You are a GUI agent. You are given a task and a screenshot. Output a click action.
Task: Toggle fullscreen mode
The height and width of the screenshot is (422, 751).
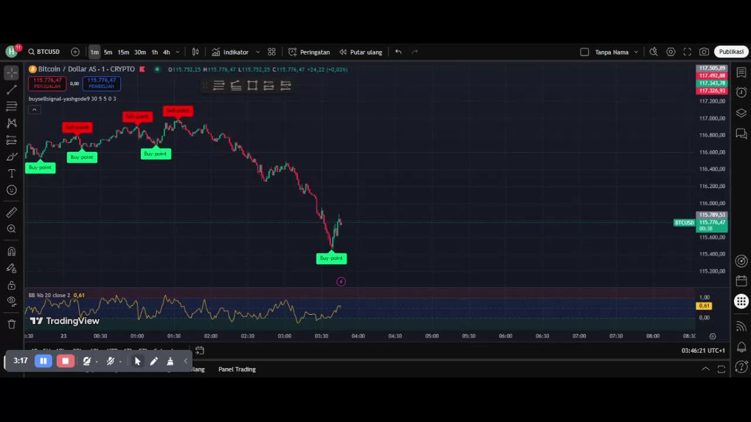pyautogui.click(x=688, y=52)
